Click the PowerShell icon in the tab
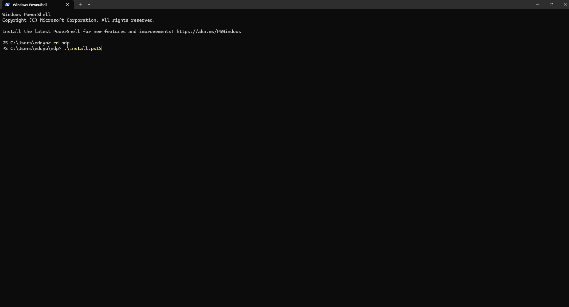 (x=7, y=4)
